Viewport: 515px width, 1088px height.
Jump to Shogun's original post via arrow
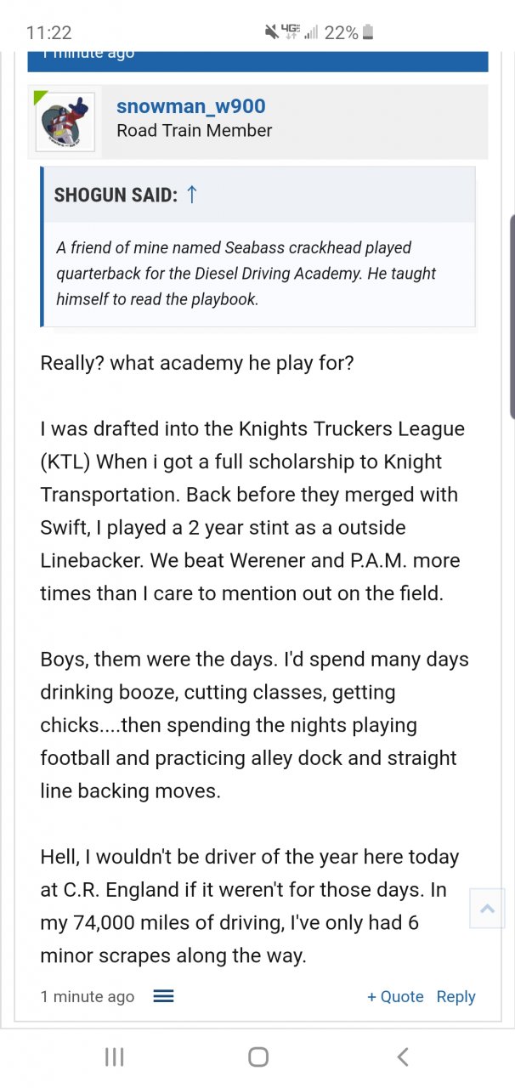[x=192, y=195]
